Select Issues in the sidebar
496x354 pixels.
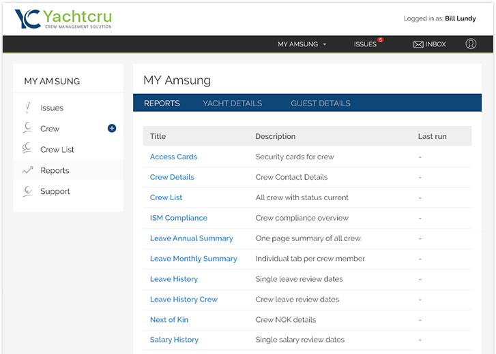coord(52,108)
